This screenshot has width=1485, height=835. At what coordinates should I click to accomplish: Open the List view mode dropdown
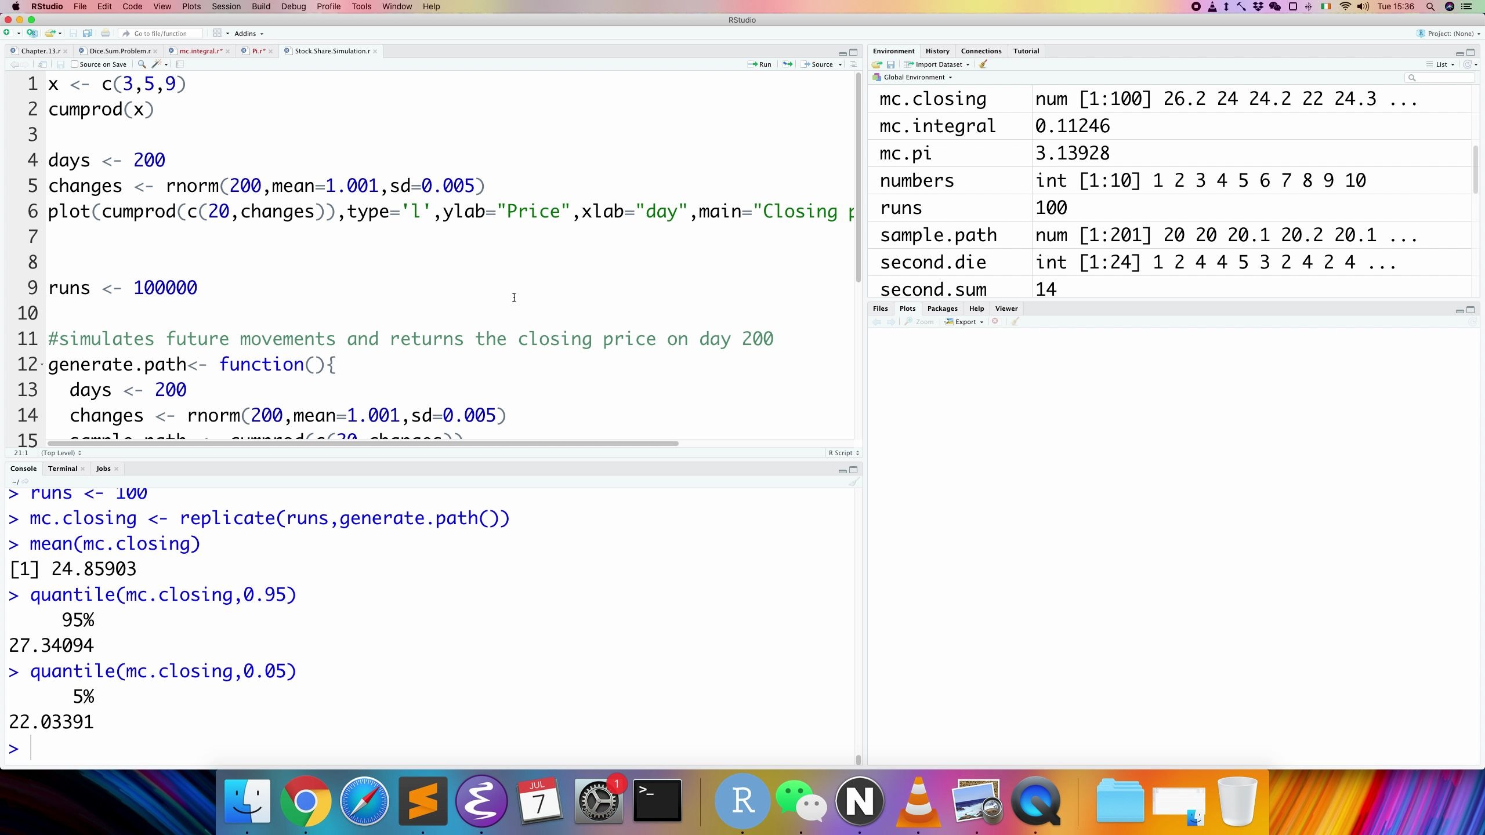tap(1443, 64)
